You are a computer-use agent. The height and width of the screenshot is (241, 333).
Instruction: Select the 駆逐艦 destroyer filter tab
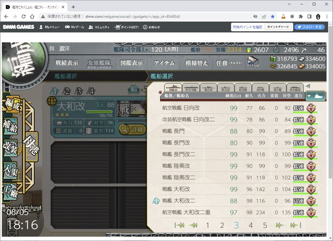coord(243,88)
